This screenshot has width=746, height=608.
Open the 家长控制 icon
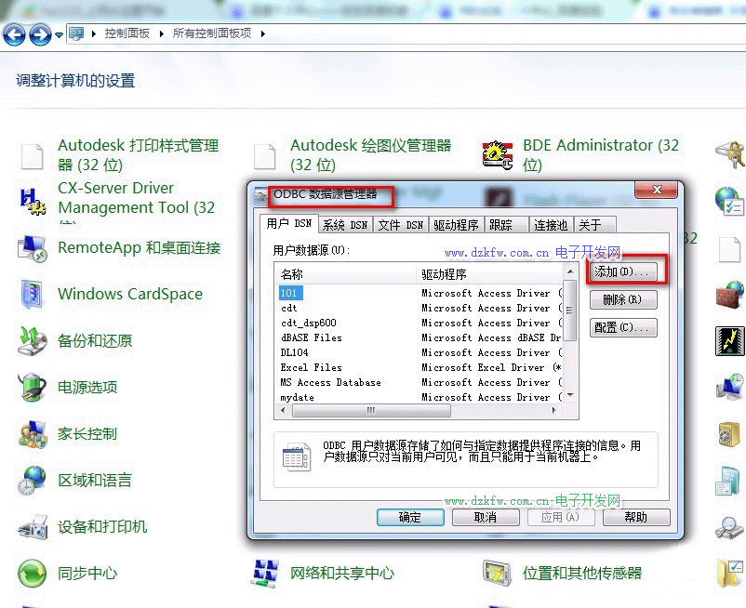tap(33, 434)
